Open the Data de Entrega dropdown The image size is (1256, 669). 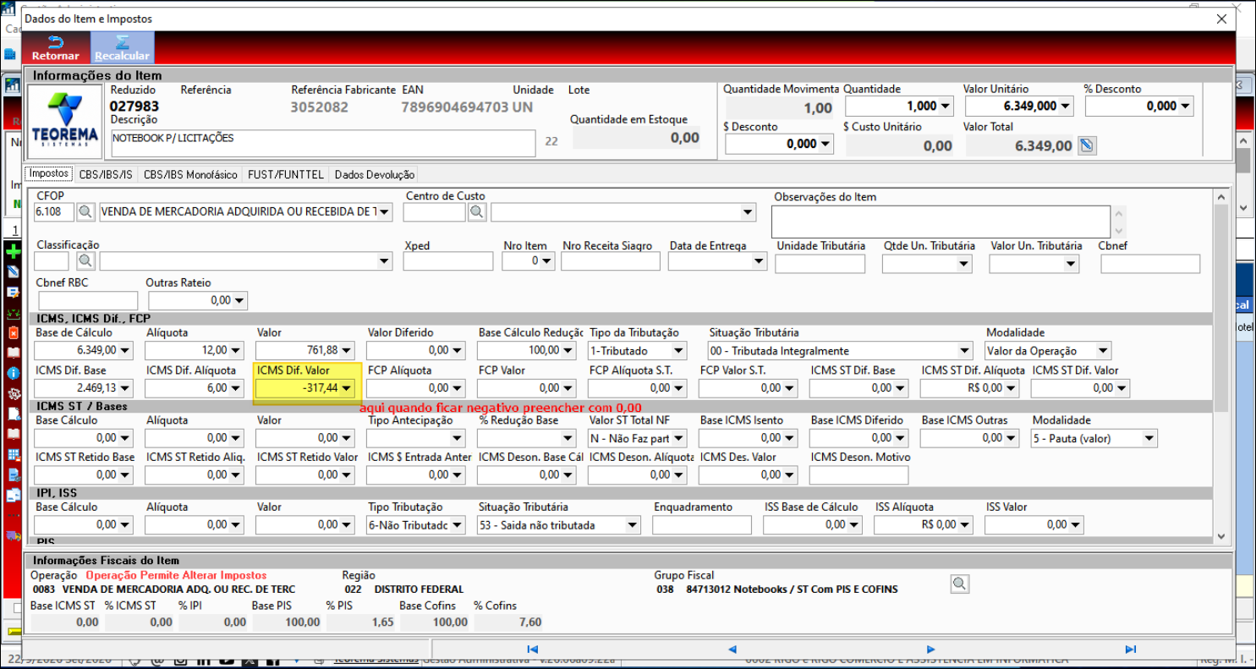pyautogui.click(x=759, y=261)
